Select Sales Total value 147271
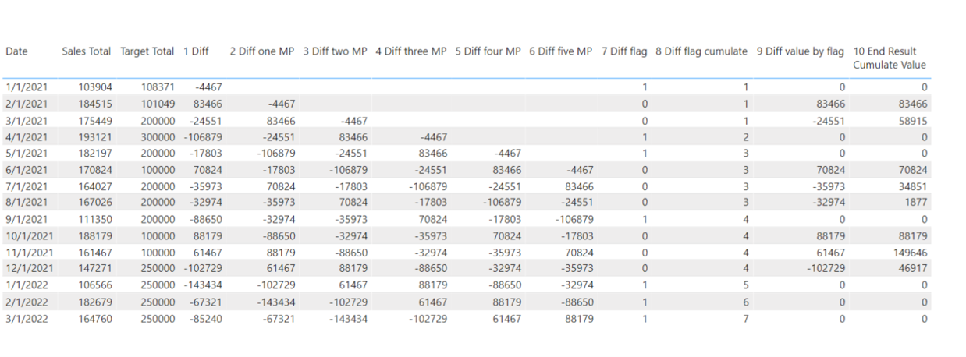Image resolution: width=966 pixels, height=357 pixels. (x=94, y=268)
